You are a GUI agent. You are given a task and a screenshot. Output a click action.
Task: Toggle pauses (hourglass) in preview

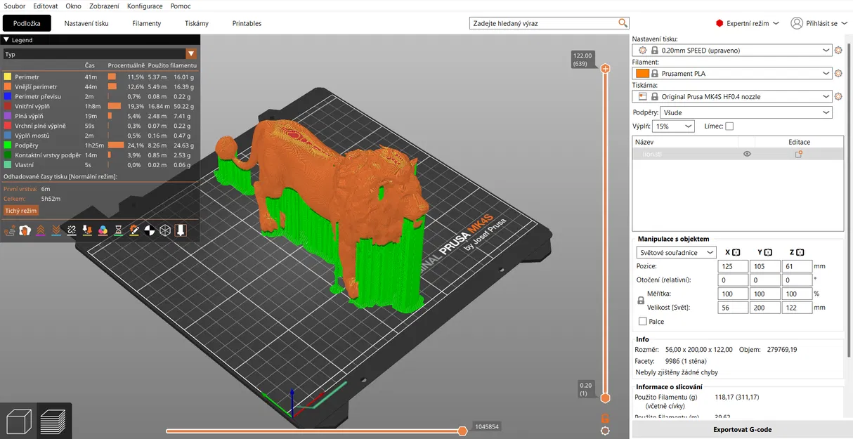coord(119,230)
